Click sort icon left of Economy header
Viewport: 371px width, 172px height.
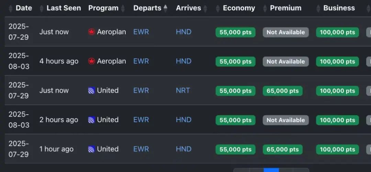coord(218,8)
